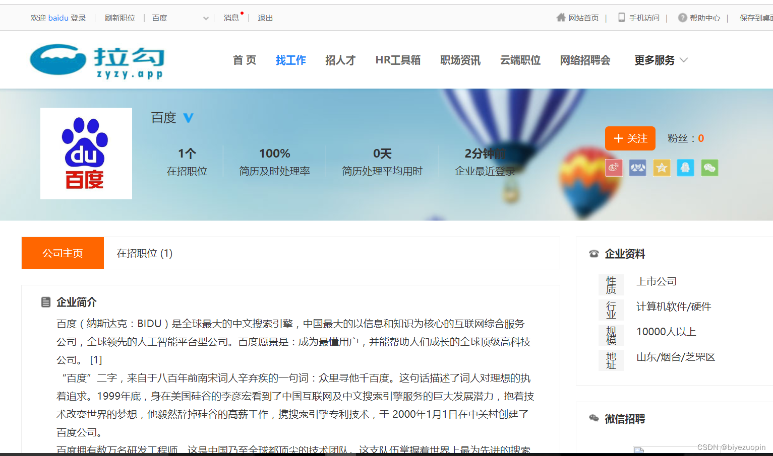Image resolution: width=773 pixels, height=456 pixels.
Task: Click the Lagou zyzy.app logo
Action: tap(97, 61)
